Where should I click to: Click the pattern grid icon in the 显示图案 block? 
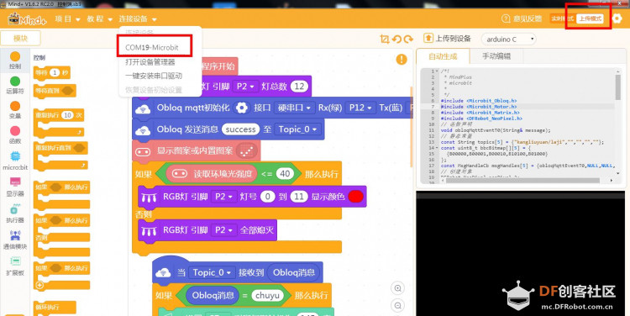246,151
